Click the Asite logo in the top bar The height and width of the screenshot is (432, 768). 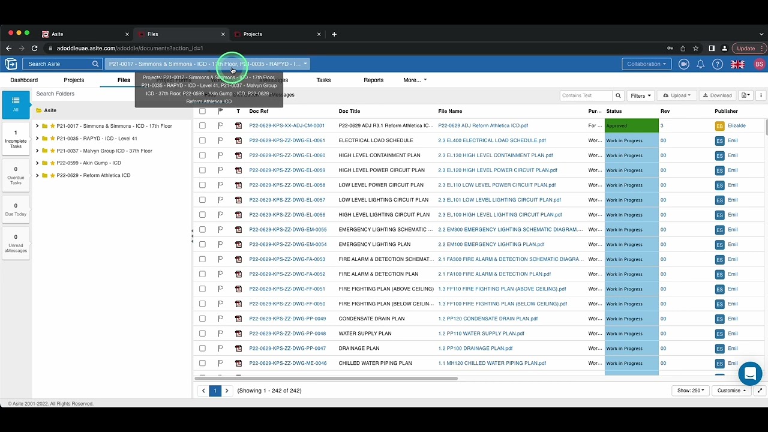(10, 64)
